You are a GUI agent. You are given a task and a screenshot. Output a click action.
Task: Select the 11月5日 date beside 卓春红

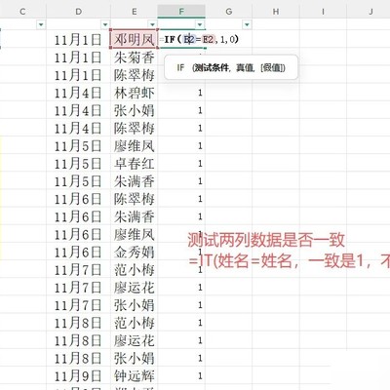point(78,163)
